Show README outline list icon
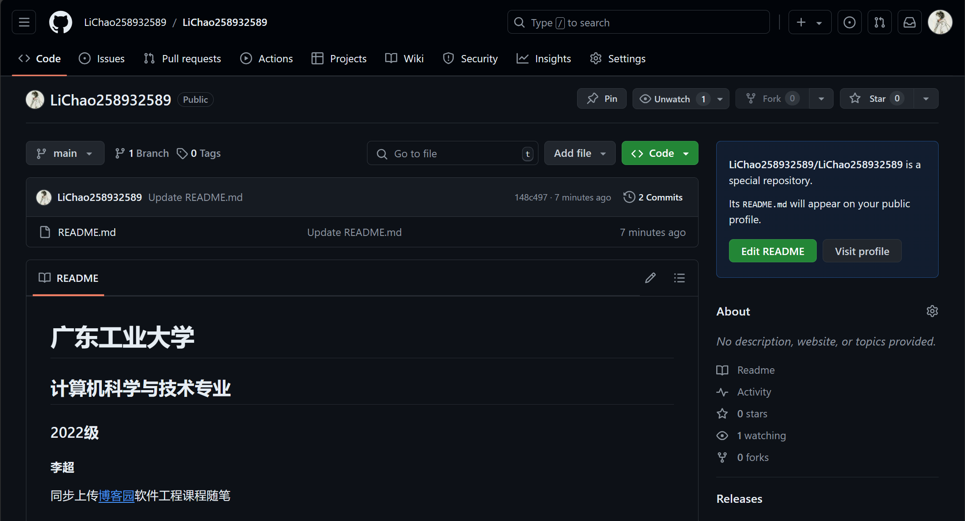Image resolution: width=965 pixels, height=521 pixels. (x=679, y=278)
